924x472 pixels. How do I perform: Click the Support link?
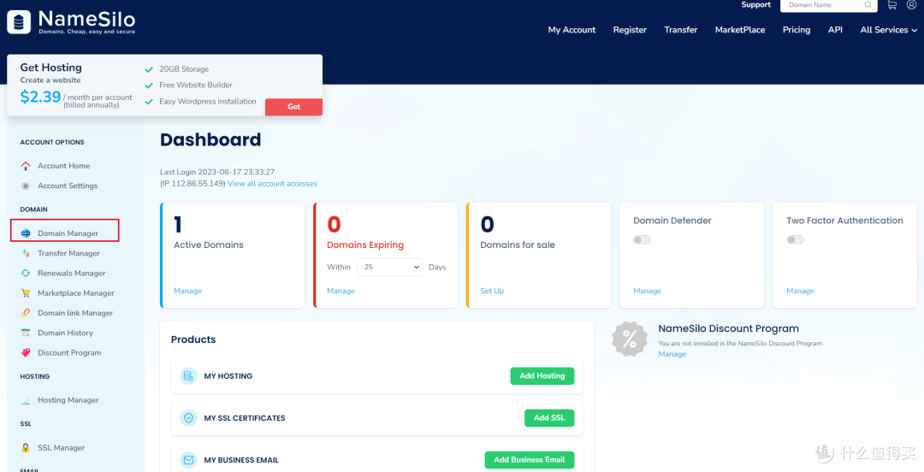pos(755,5)
